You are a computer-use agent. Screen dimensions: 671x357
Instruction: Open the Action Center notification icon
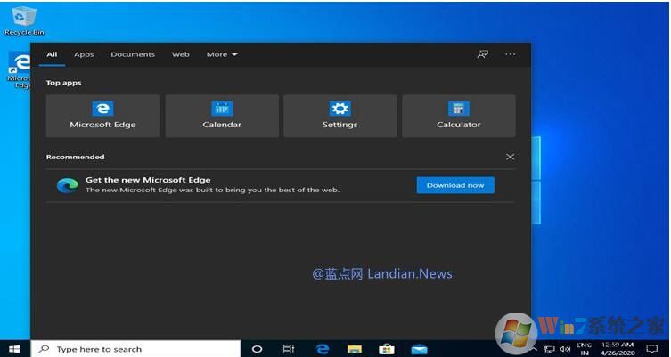coord(651,349)
